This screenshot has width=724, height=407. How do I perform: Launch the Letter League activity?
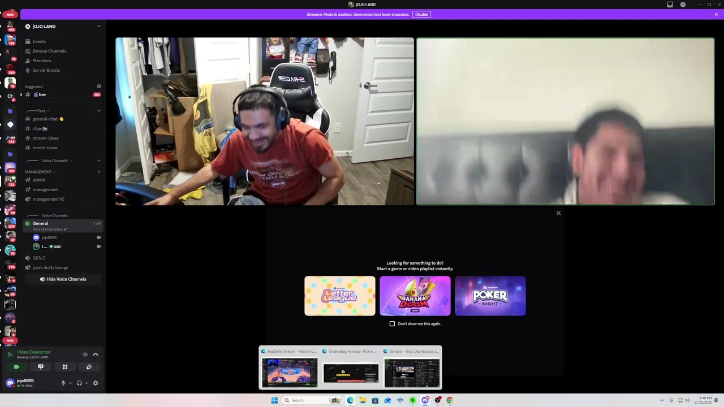click(x=340, y=296)
